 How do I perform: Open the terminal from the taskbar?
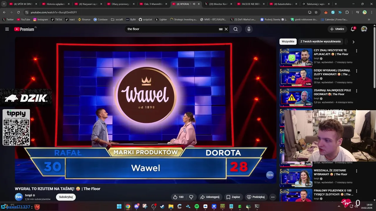point(257,206)
